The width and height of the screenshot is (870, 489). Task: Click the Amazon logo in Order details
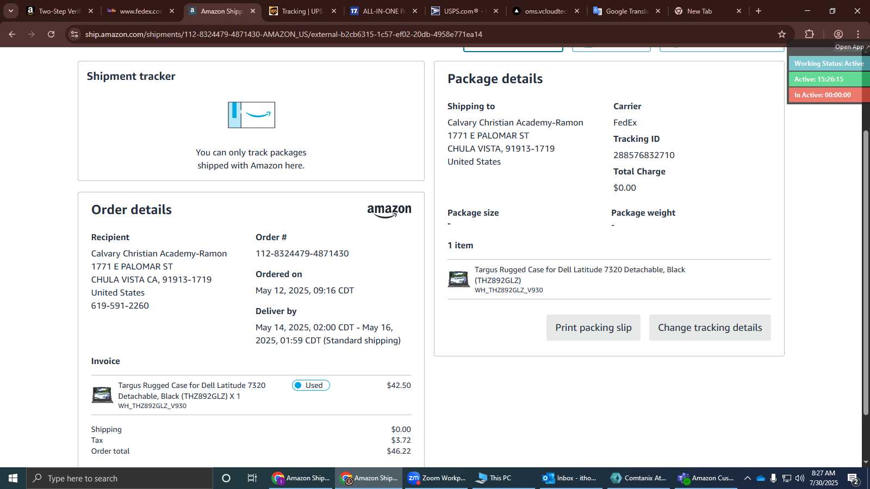[x=389, y=211]
